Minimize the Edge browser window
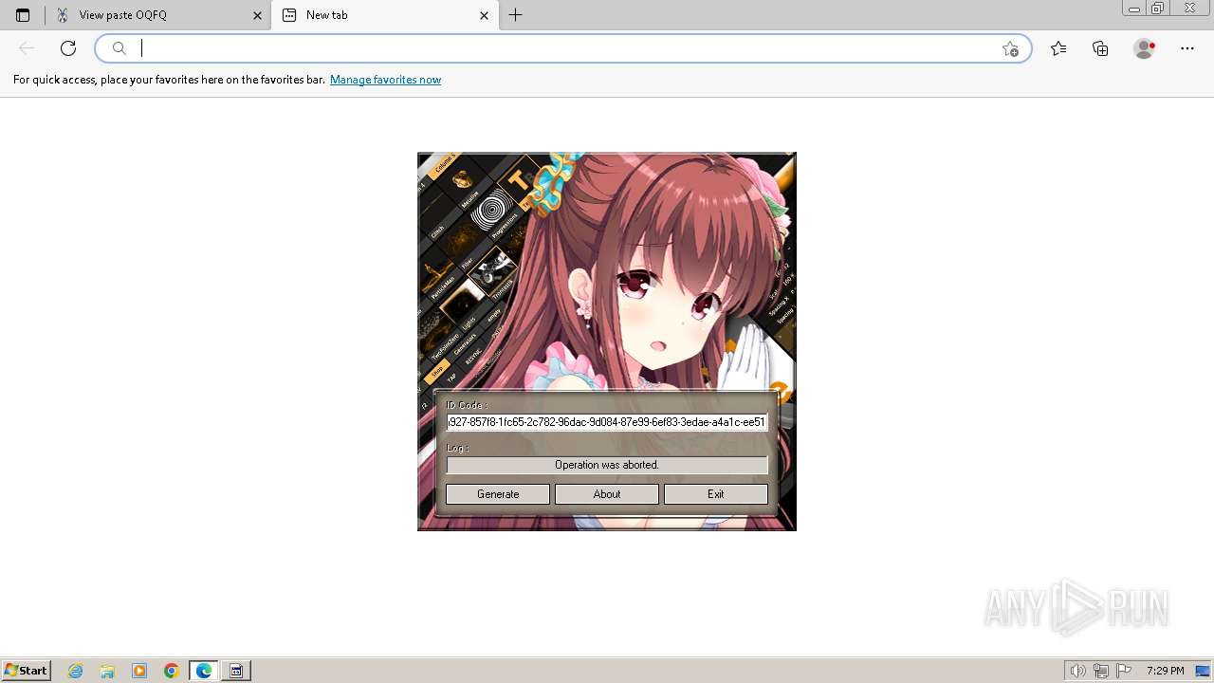This screenshot has width=1214, height=683. (x=1133, y=9)
